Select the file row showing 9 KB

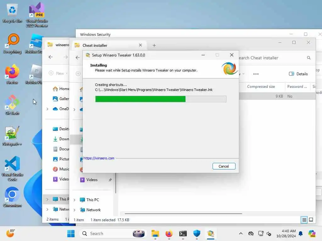[x=277, y=96]
